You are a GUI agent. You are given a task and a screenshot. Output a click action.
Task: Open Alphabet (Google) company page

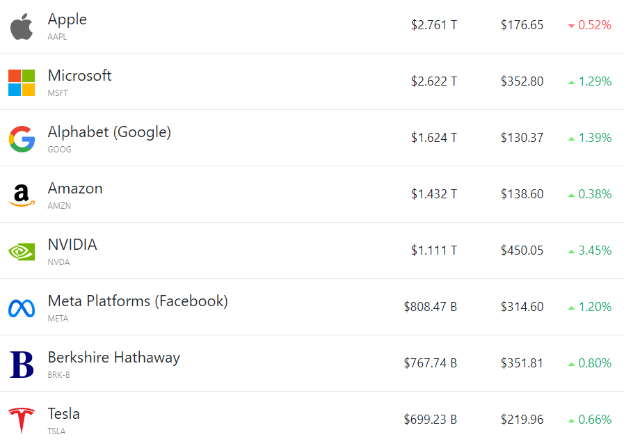point(109,132)
